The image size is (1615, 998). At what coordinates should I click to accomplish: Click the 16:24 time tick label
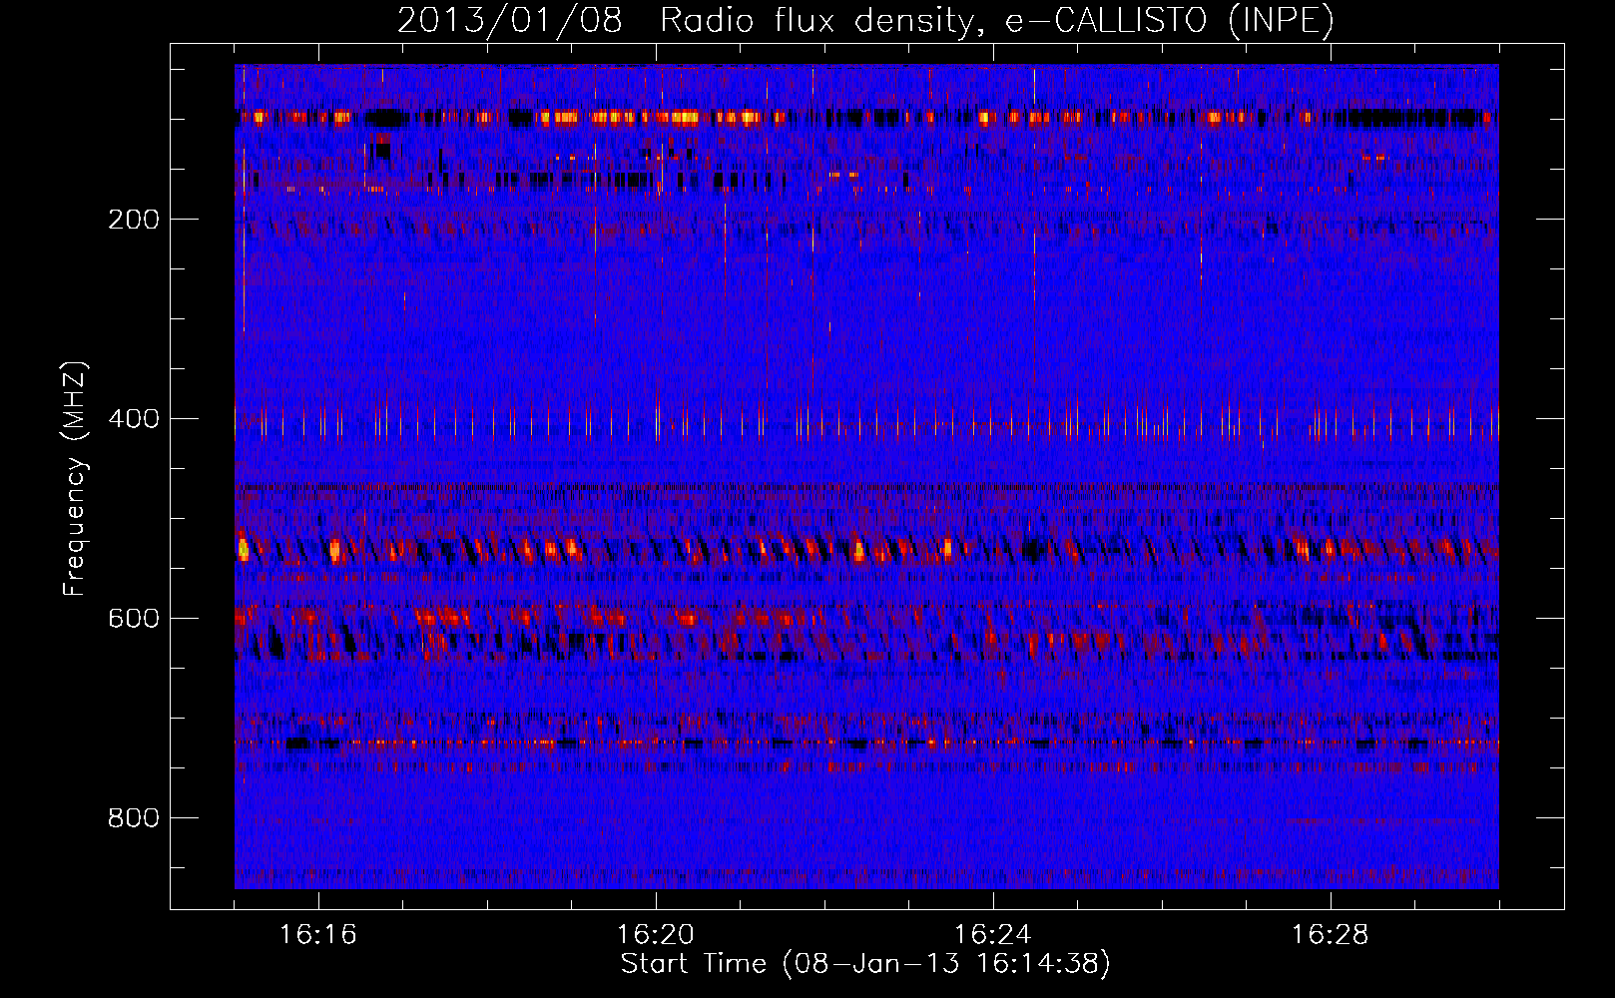click(x=993, y=935)
